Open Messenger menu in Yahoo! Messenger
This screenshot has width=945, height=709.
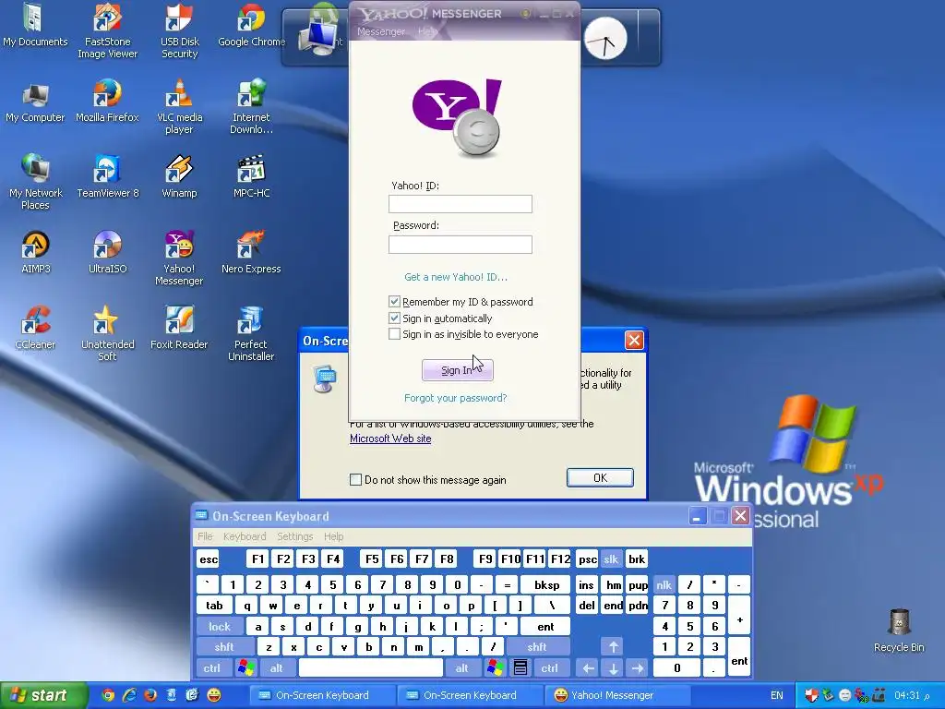coord(381,31)
